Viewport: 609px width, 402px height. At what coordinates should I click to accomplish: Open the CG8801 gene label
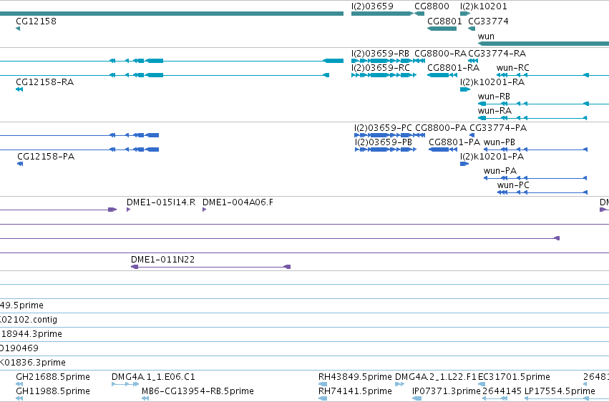[444, 21]
